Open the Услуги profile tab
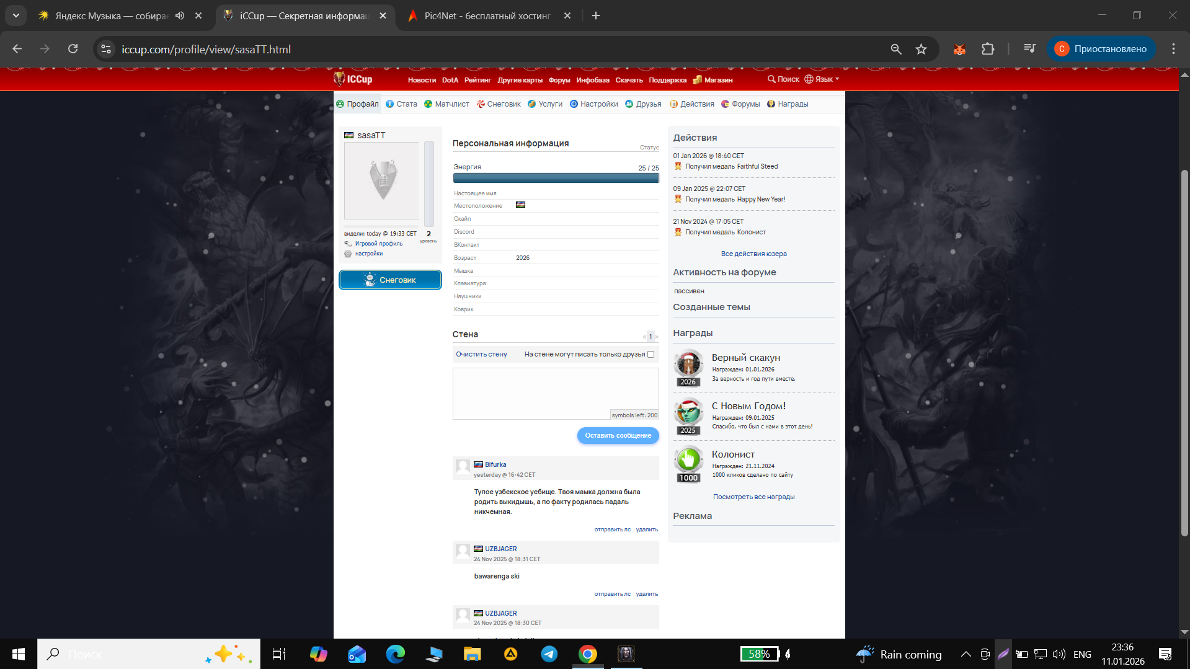 (x=545, y=104)
